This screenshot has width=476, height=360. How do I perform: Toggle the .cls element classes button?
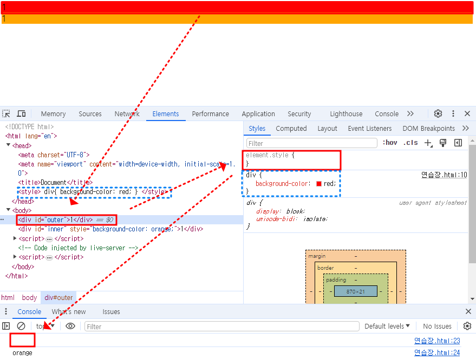(410, 143)
